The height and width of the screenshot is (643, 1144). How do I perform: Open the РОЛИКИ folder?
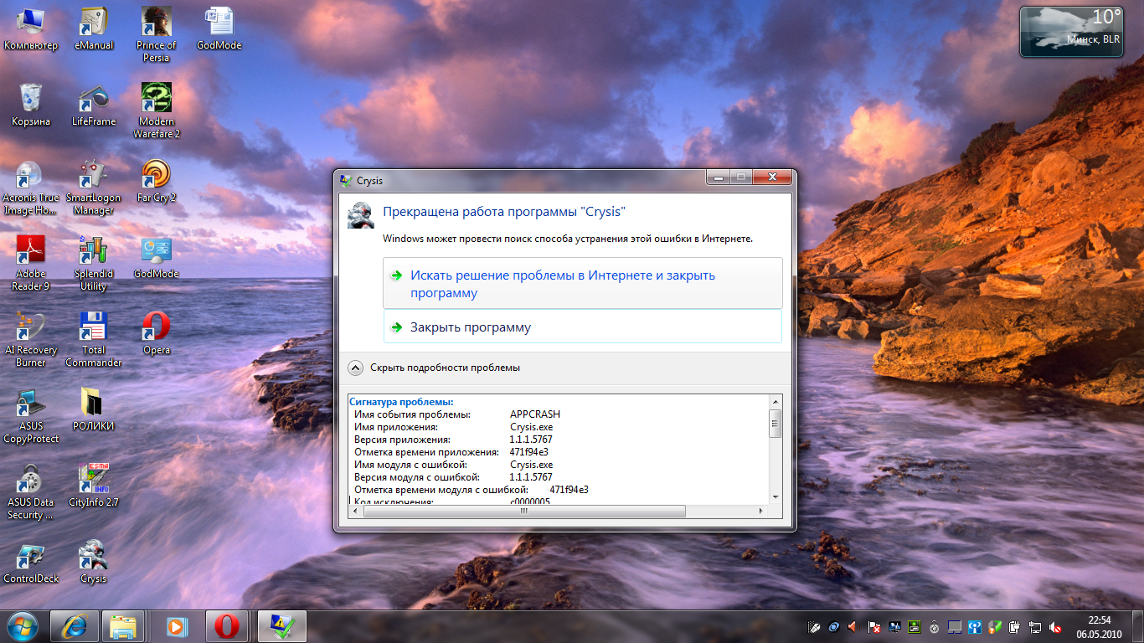(94, 409)
